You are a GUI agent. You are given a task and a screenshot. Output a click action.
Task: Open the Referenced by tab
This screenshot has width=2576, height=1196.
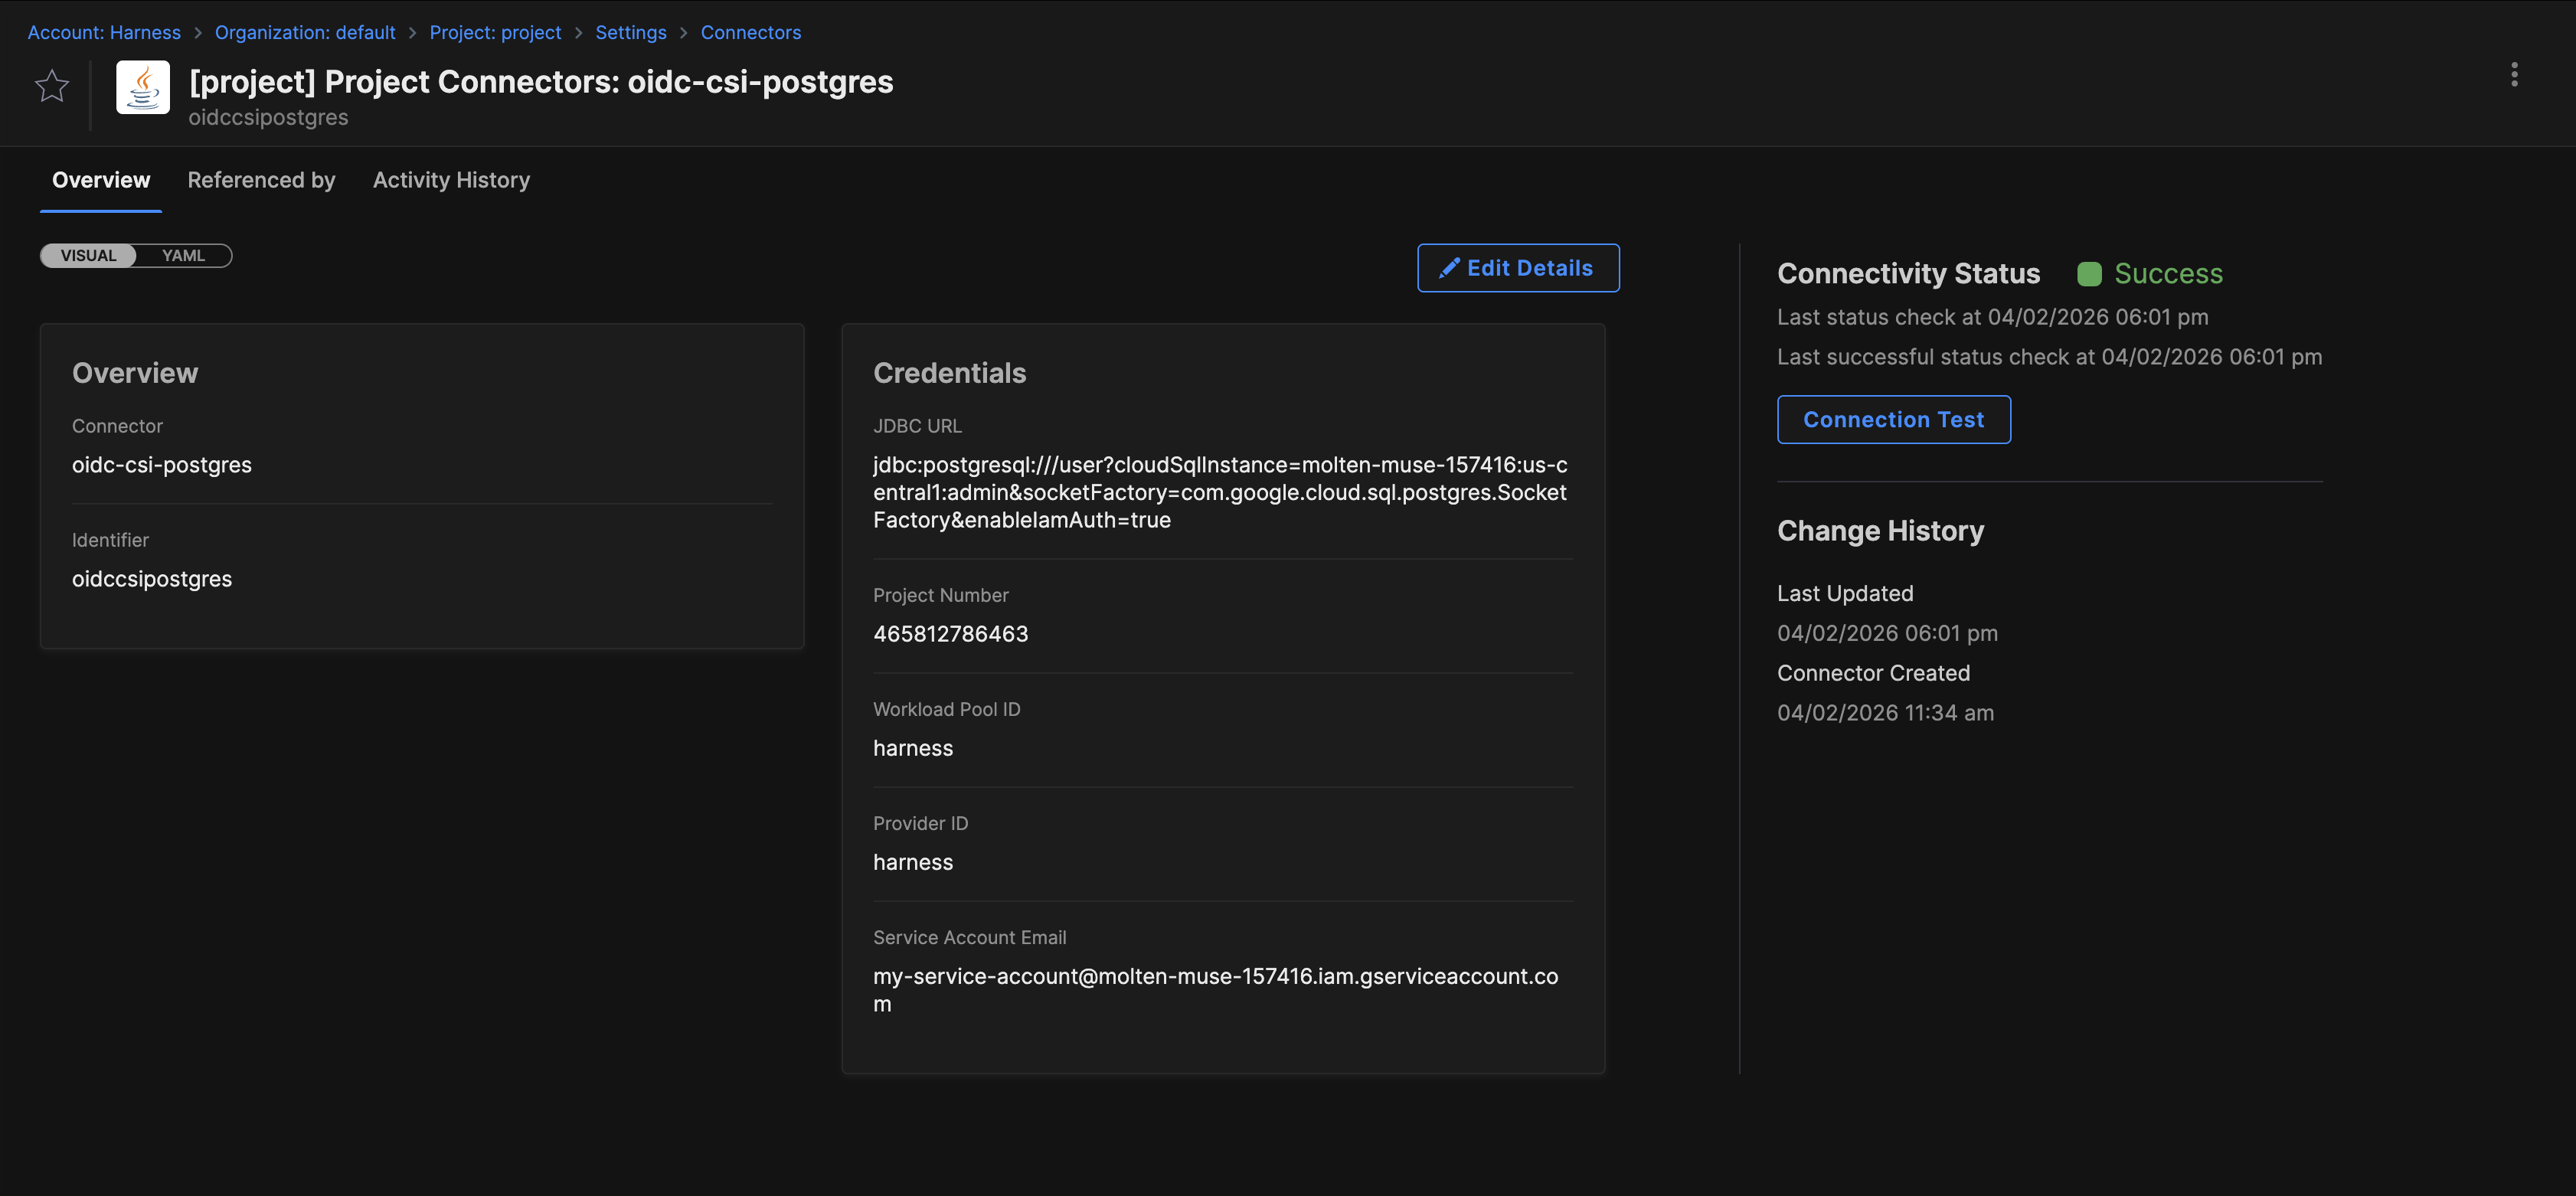click(x=261, y=180)
